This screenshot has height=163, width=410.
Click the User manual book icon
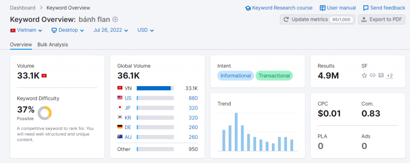coord(323,8)
